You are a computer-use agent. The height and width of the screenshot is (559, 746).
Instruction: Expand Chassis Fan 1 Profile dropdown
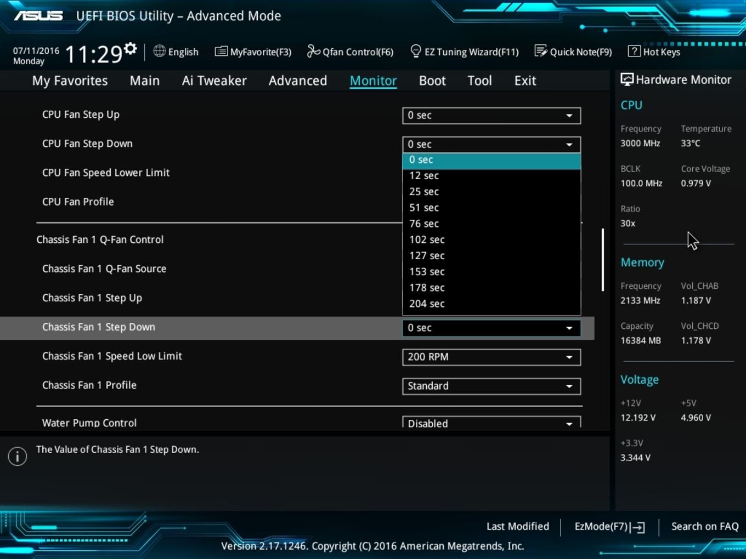coord(491,386)
